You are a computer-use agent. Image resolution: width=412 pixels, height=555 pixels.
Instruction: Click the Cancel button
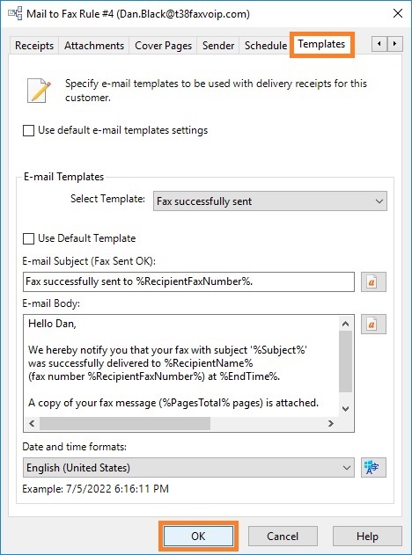click(x=283, y=537)
